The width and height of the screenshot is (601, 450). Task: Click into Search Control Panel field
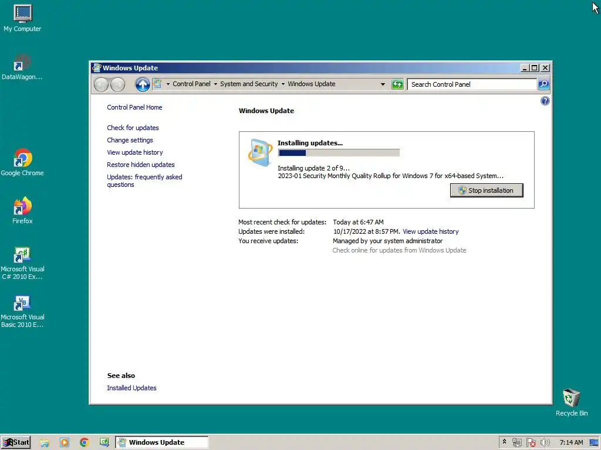point(472,84)
